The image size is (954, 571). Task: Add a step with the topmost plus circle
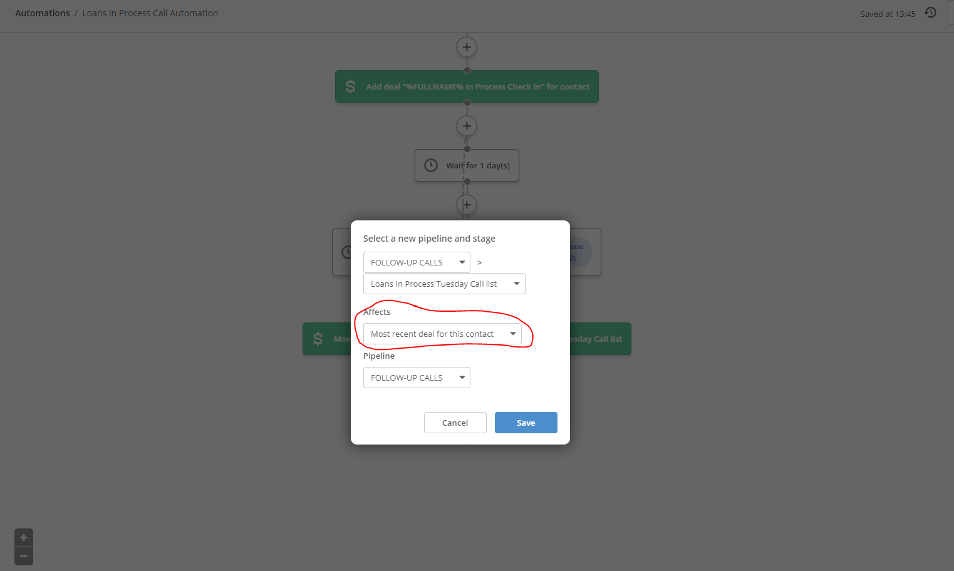(x=467, y=47)
